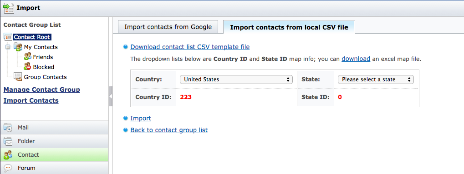Click Back to contact group list
Screen dimensions: 464x174
point(169,130)
